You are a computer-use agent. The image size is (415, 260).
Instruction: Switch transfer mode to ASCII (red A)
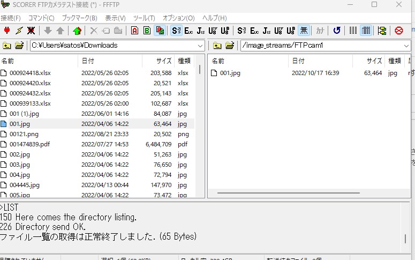coord(134,31)
